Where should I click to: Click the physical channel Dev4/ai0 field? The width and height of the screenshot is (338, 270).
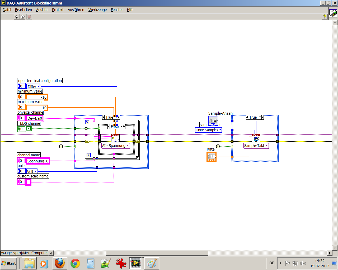pos(35,118)
